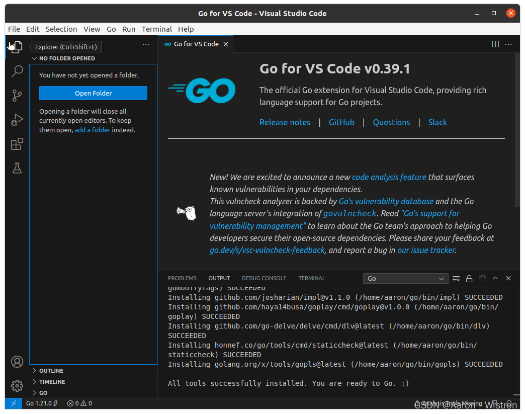Close the Go for VS Code tab
This screenshot has height=414, width=525.
pyautogui.click(x=226, y=44)
